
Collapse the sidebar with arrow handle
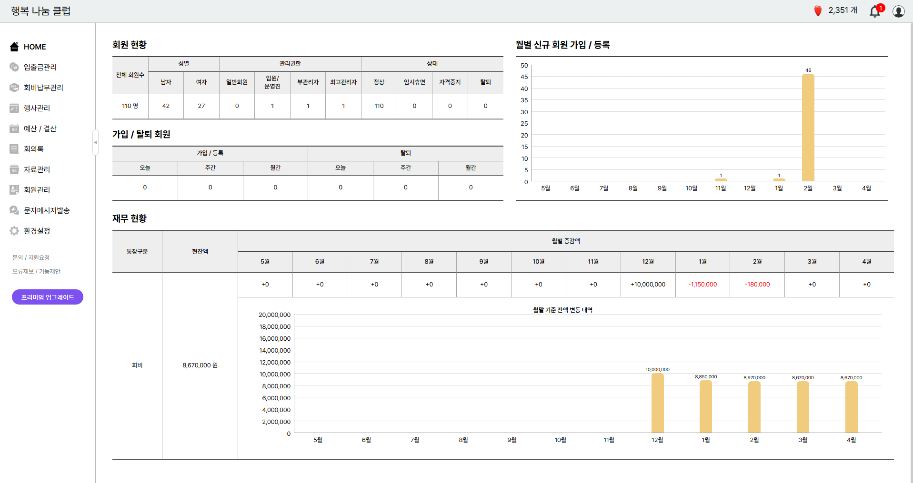[x=95, y=142]
